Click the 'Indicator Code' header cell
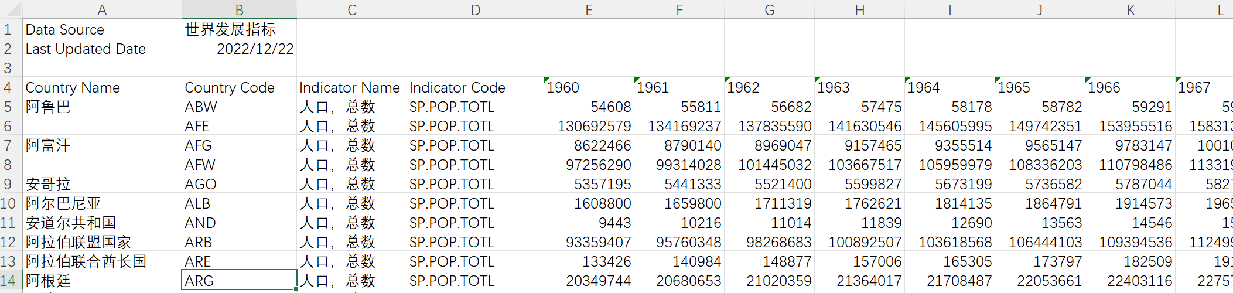 [x=475, y=87]
